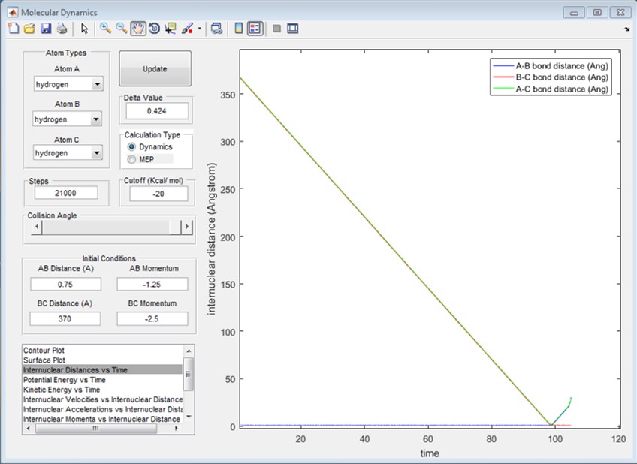Click plot list scroll down arrow

(x=189, y=417)
